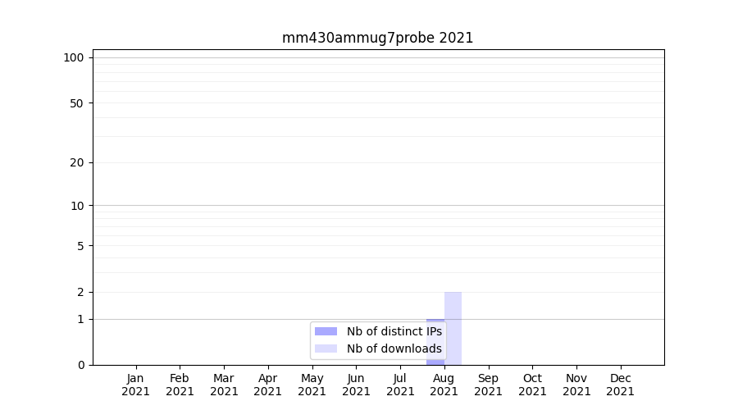
Task: Click the Jan 2021 x-axis label
Action: 136,385
